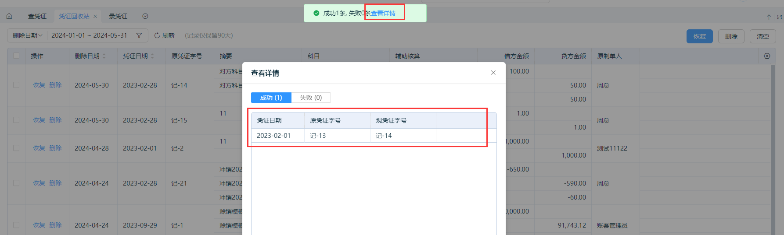Screen dimensions: 784x235
Task: Click 删除 link for row 记-2
Action: [x=55, y=148]
